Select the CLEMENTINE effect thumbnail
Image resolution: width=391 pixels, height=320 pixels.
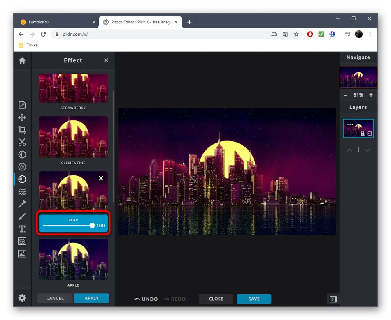point(73,137)
